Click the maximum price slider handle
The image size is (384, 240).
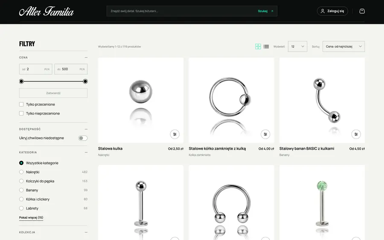click(x=85, y=81)
